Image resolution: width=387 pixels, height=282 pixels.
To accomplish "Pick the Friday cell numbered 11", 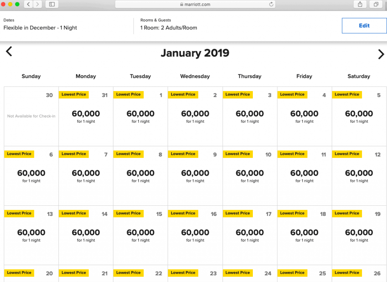I will point(304,176).
